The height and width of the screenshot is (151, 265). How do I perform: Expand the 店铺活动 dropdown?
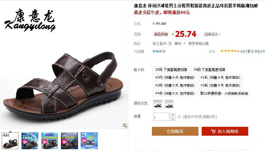212,35
